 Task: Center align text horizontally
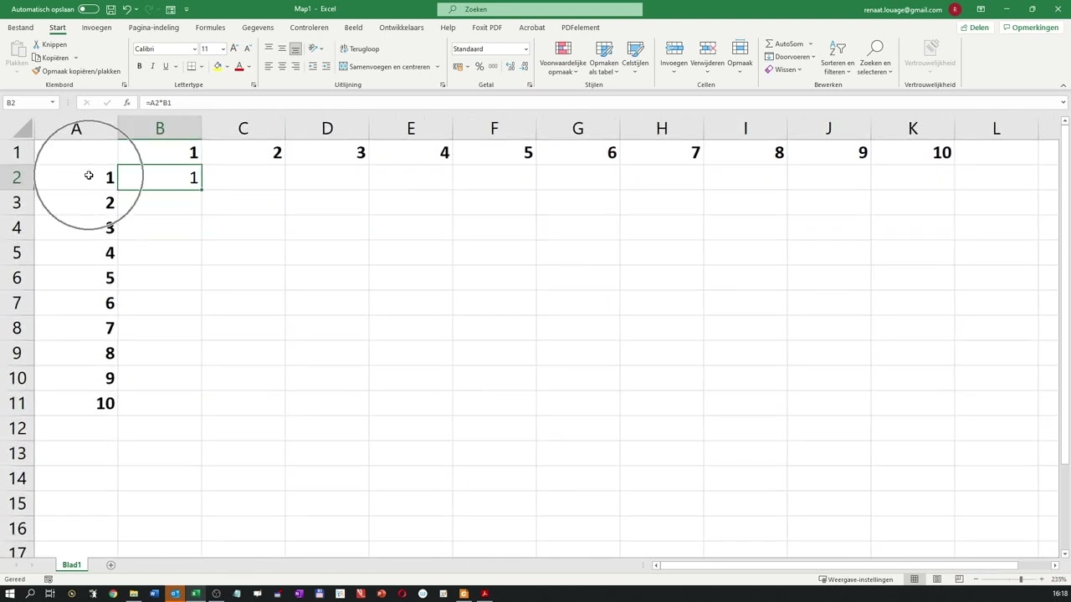pos(282,66)
